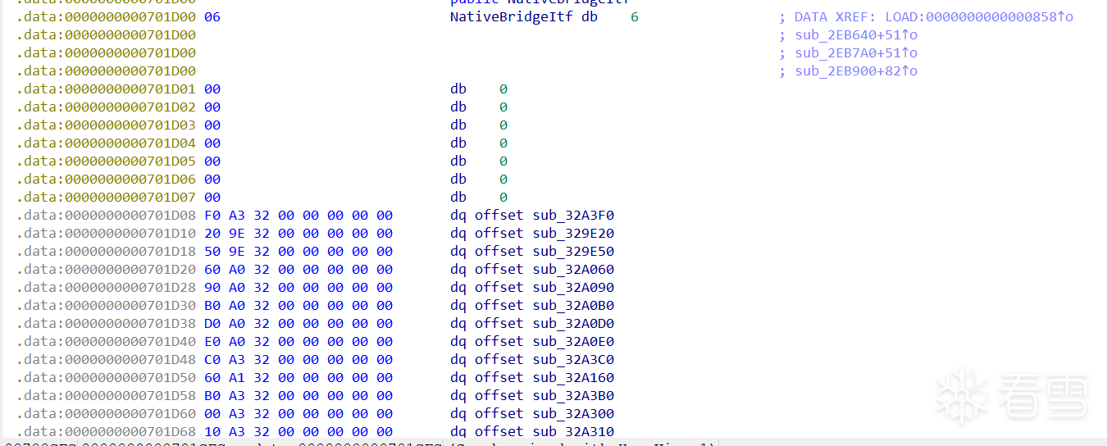Click hex byte 00 on the 701D03 row
1107x446 pixels.
point(212,125)
